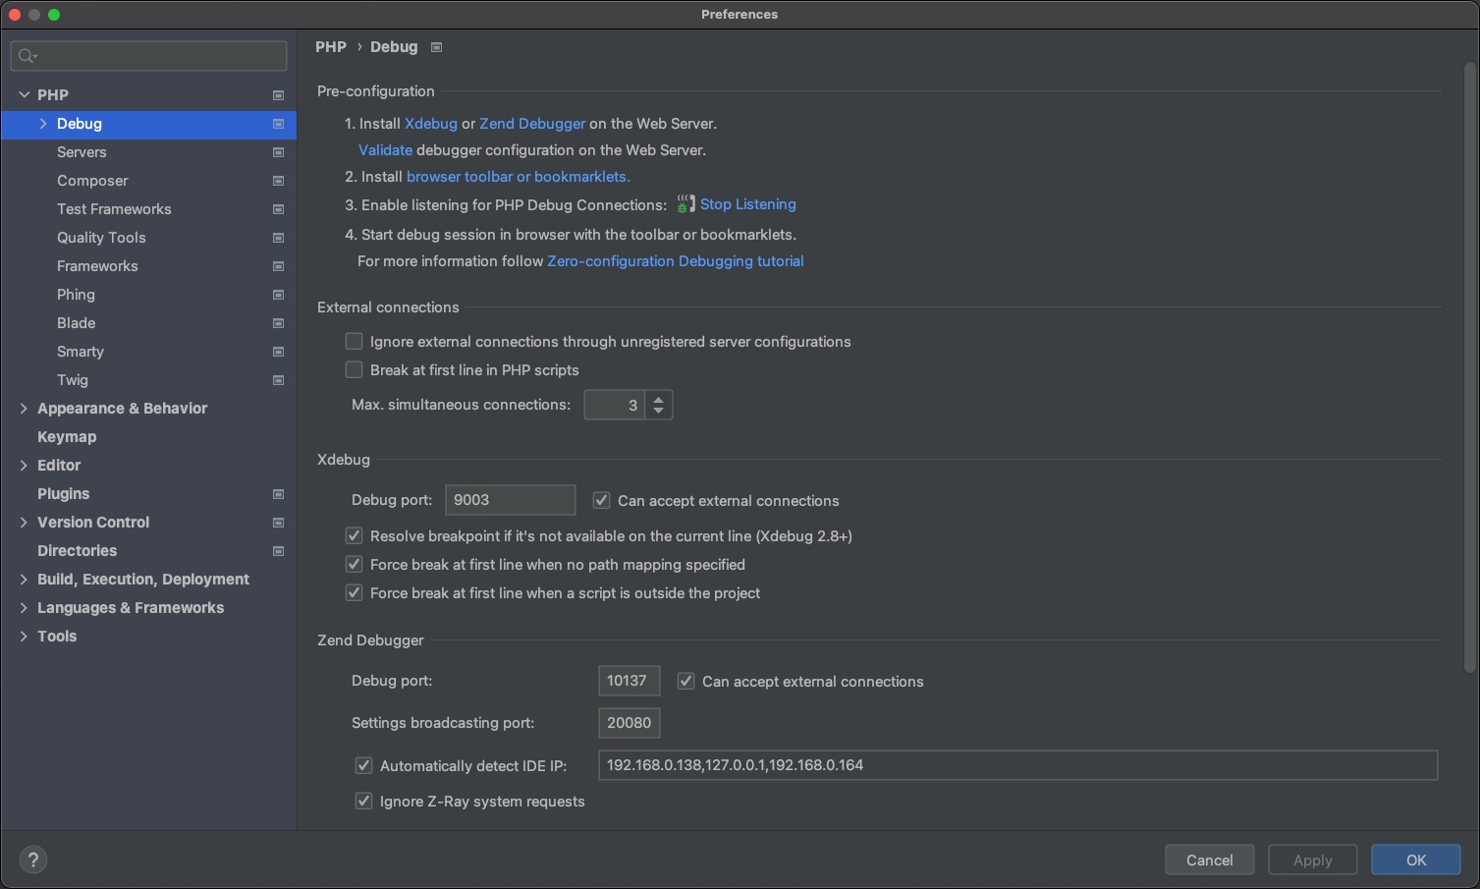Click the Xdebug debug port field
Screen dimensions: 1480x889
510,500
